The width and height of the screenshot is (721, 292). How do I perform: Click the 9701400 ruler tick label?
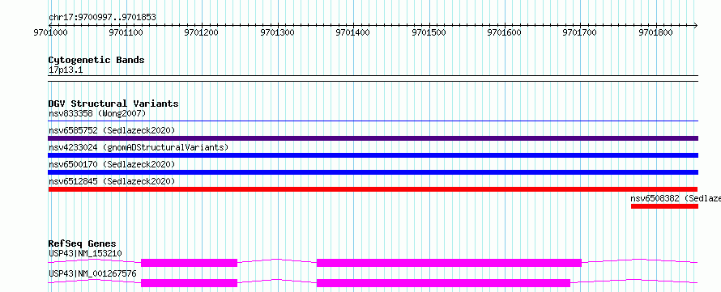tap(353, 32)
